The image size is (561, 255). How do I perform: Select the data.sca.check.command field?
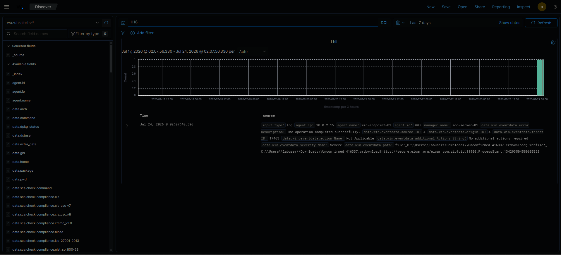point(32,188)
